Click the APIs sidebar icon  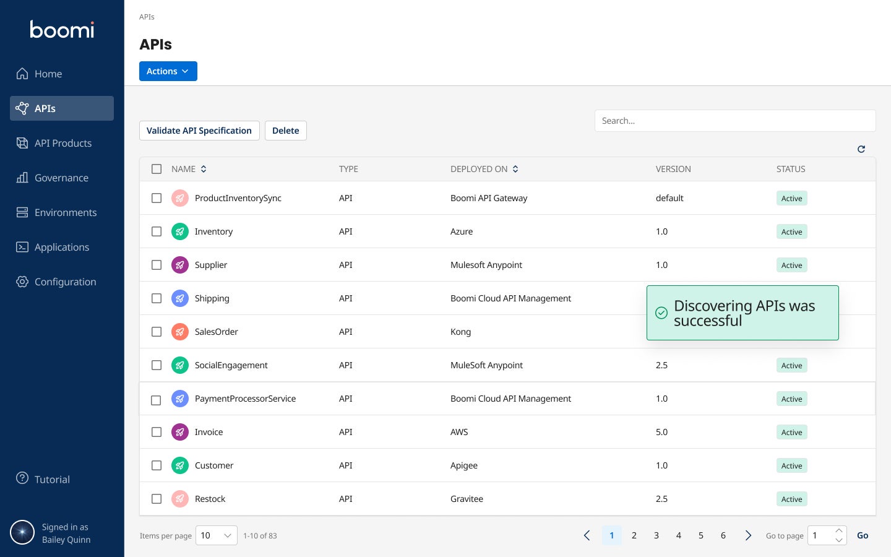[22, 108]
